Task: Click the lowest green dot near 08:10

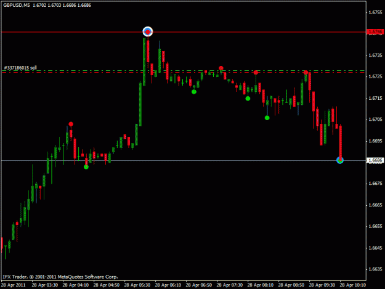Action: (267, 118)
